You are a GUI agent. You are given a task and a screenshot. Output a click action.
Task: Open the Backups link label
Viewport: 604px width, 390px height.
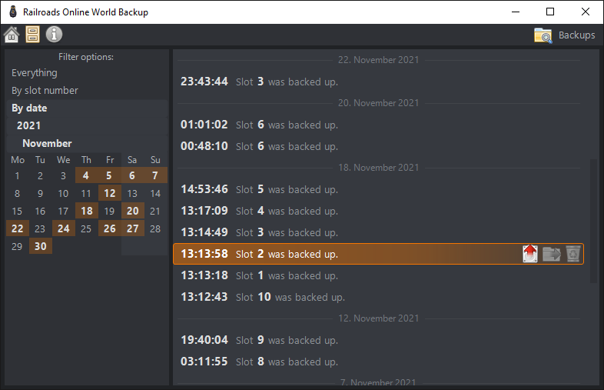[x=576, y=35]
